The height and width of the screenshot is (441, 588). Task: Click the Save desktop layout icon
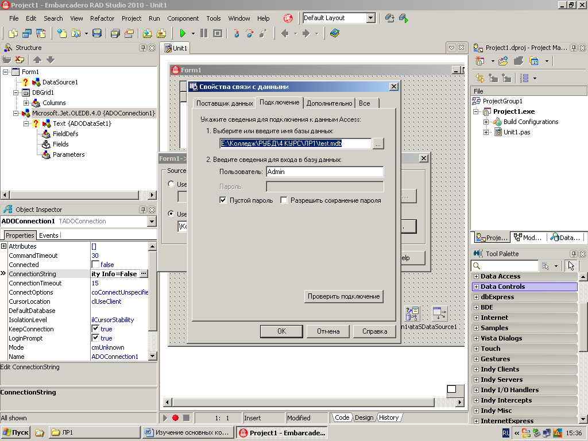pyautogui.click(x=390, y=18)
